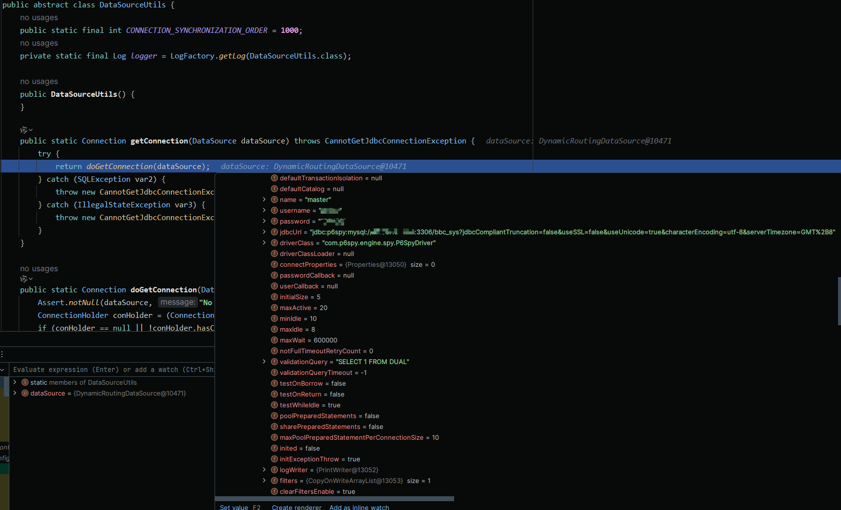Expand the filters CopyOnWriteArrayList node
The width and height of the screenshot is (841, 510).
264,481
